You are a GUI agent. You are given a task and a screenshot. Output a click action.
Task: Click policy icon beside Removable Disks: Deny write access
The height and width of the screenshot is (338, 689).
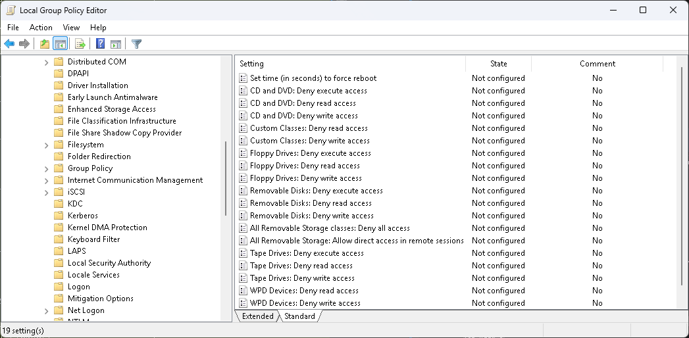coord(243,216)
